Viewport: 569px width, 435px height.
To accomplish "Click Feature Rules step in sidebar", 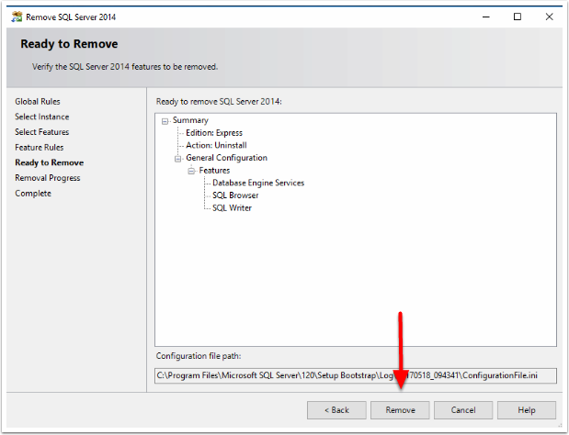I will 40,148.
